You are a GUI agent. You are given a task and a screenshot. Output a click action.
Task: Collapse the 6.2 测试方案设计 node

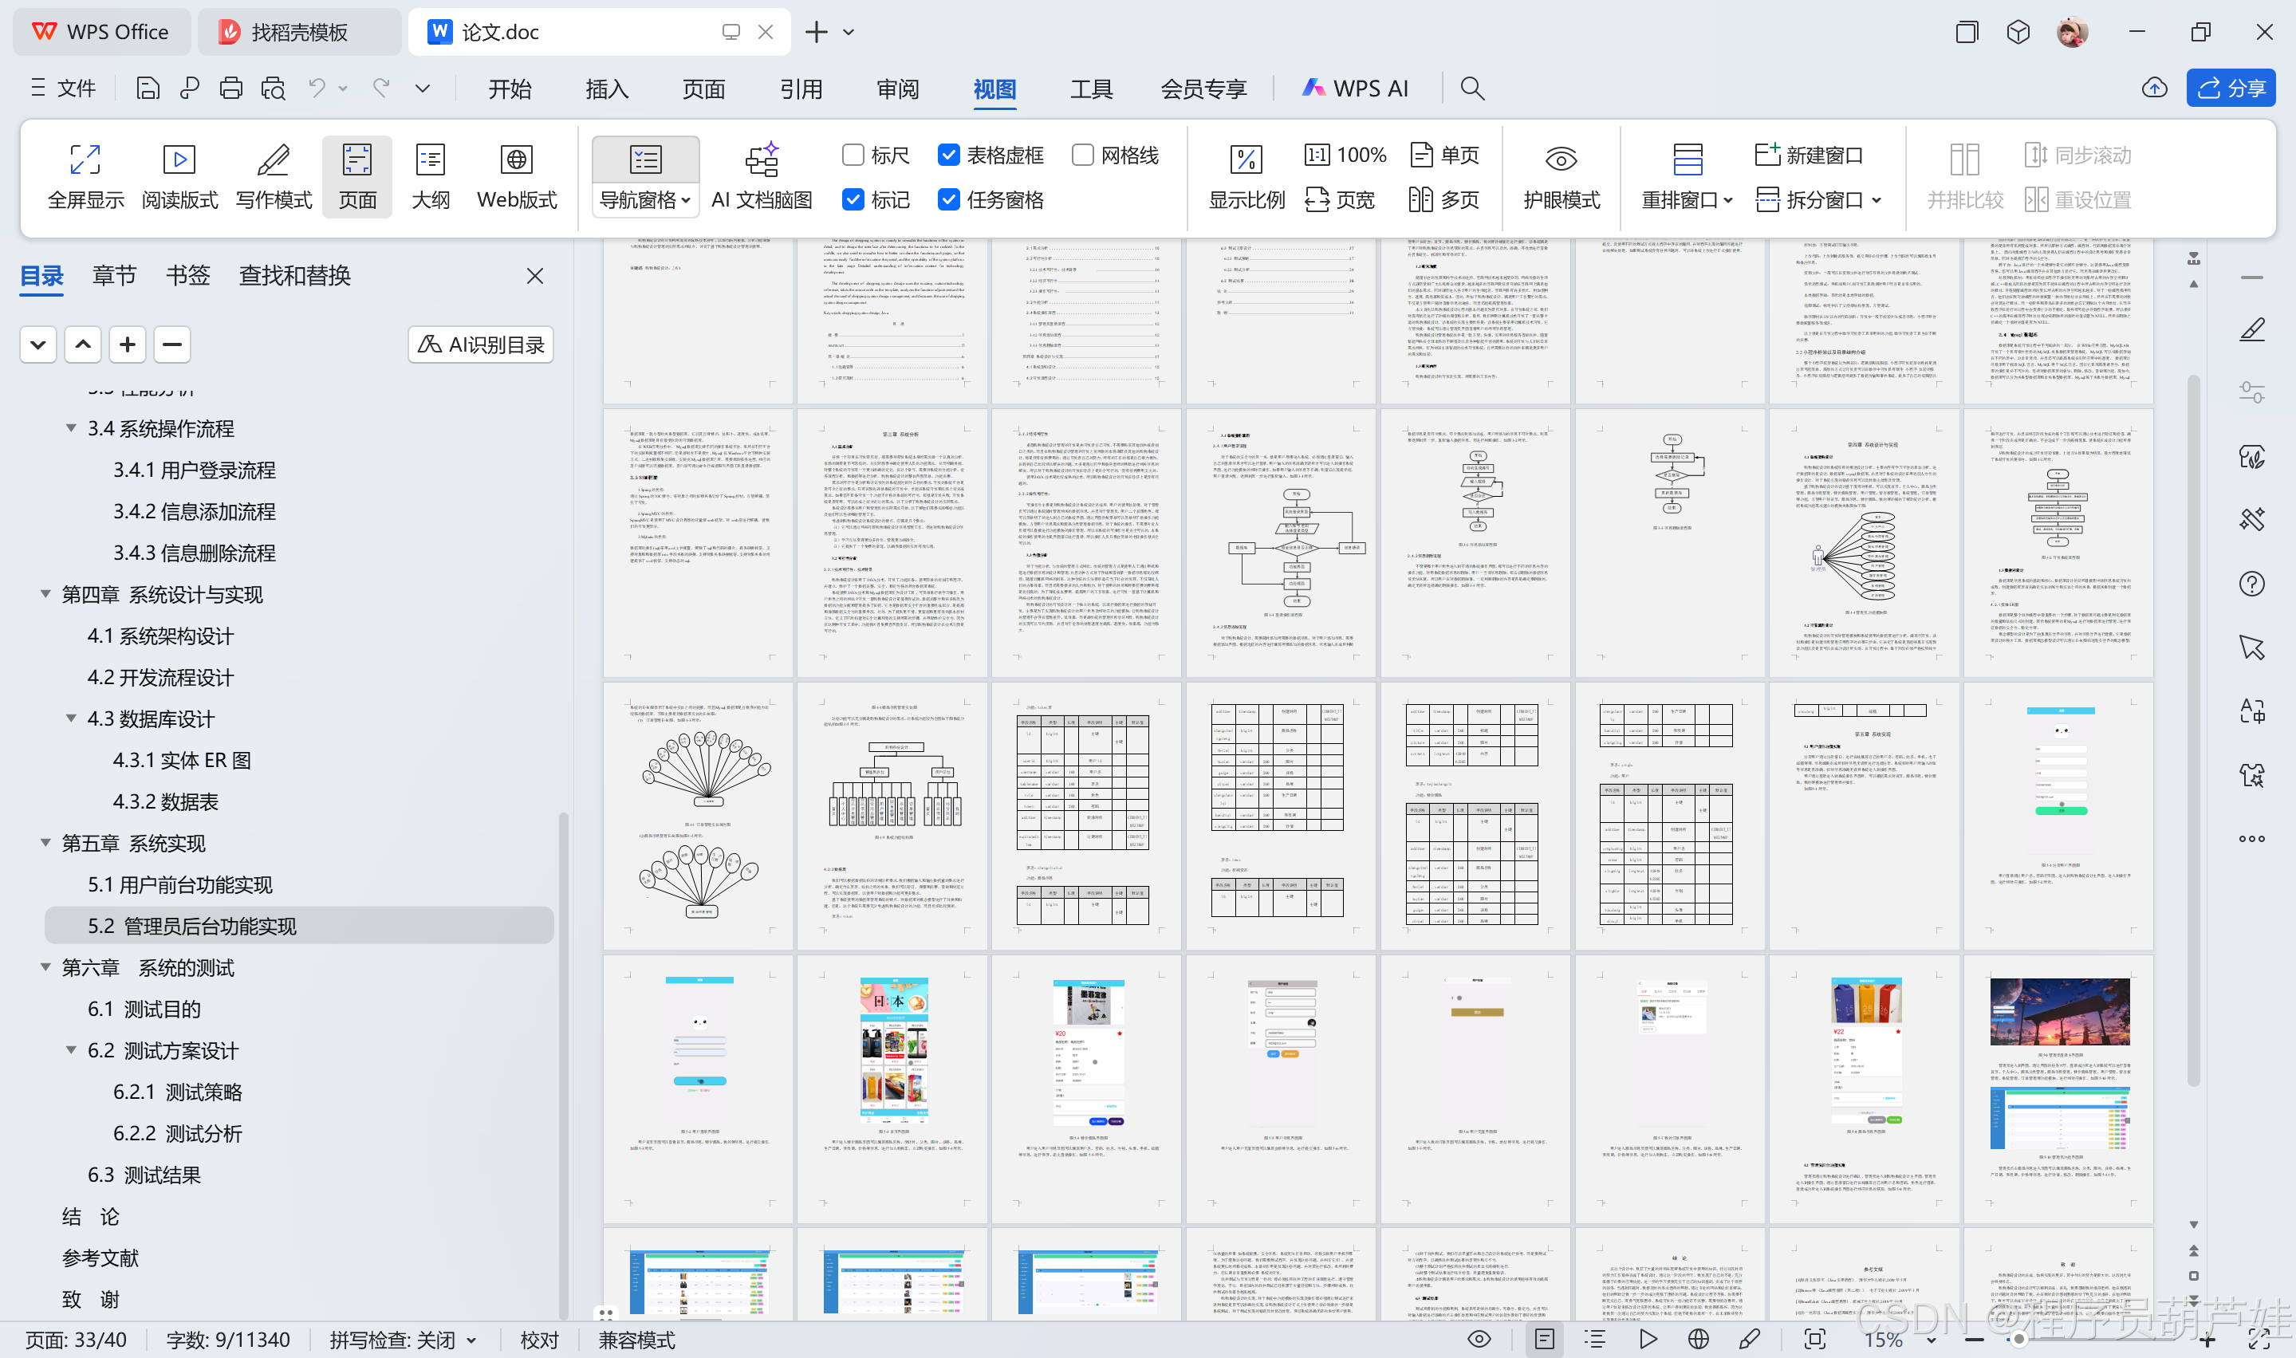point(70,1049)
